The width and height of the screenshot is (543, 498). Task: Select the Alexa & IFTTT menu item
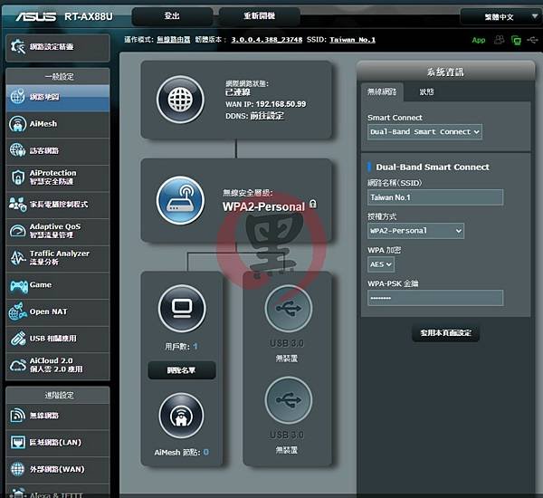coord(57,493)
